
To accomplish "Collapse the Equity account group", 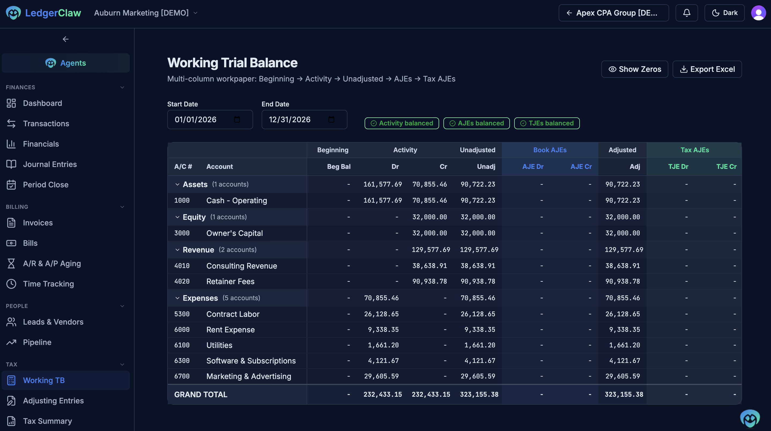I will tap(177, 217).
